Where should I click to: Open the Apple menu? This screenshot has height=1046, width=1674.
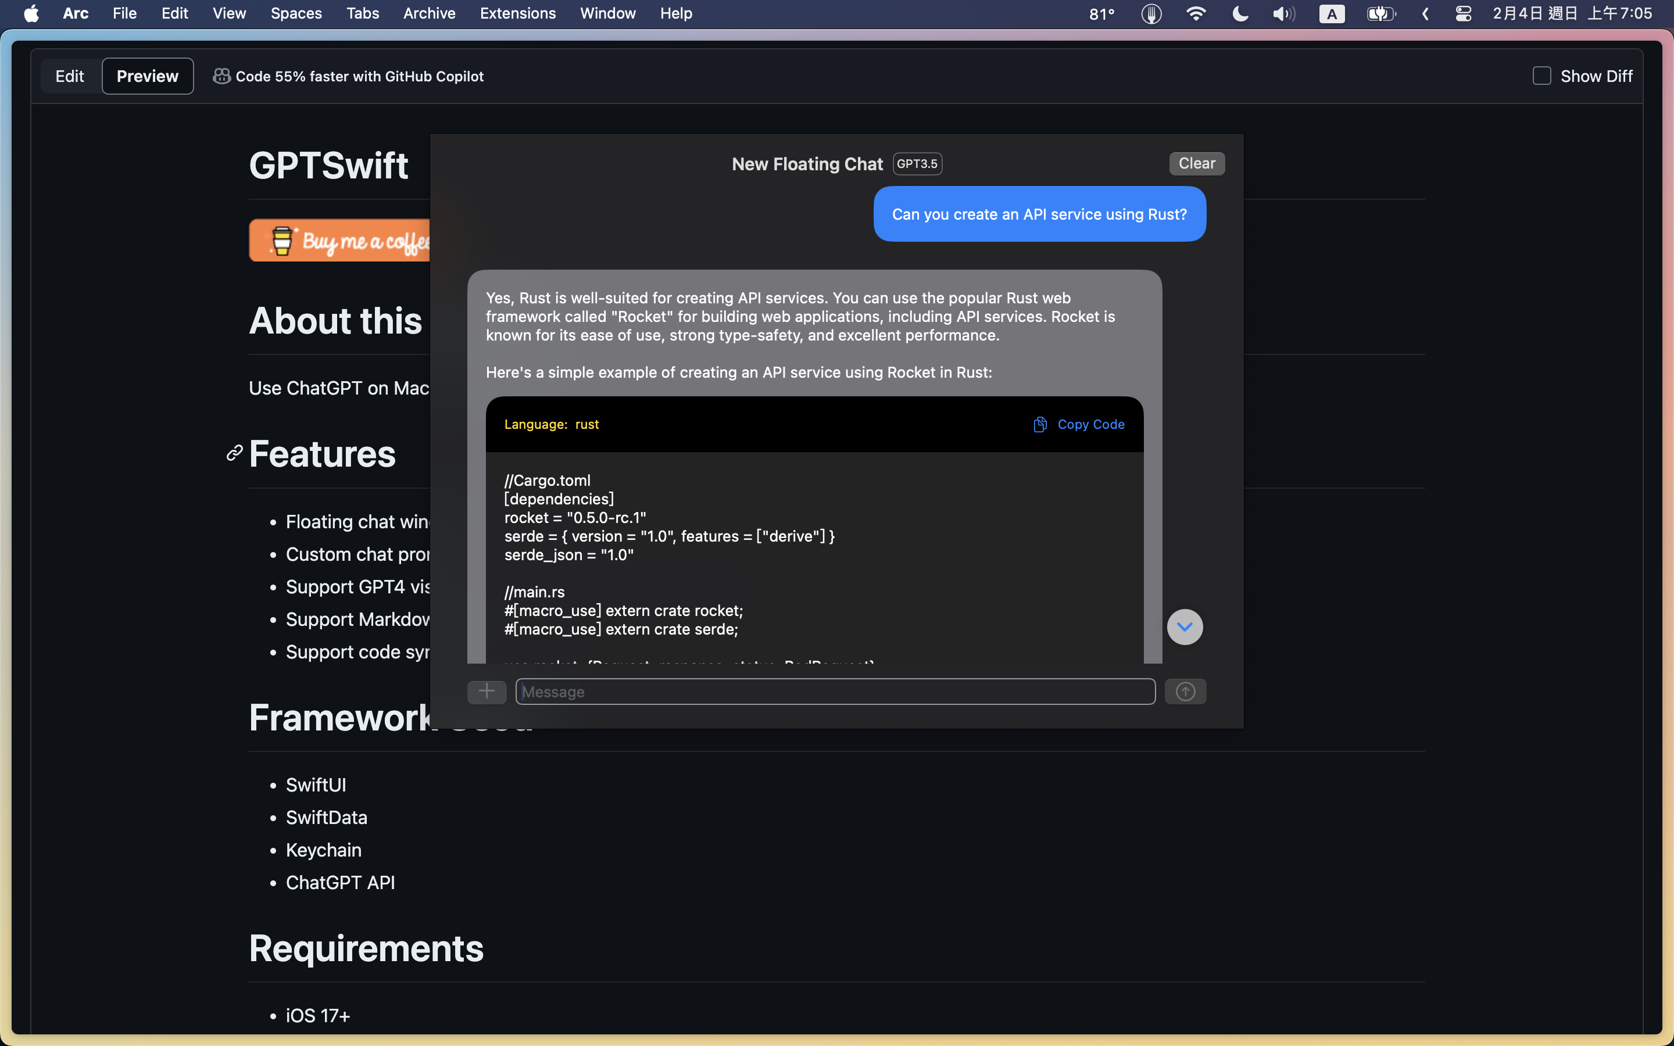pos(31,13)
